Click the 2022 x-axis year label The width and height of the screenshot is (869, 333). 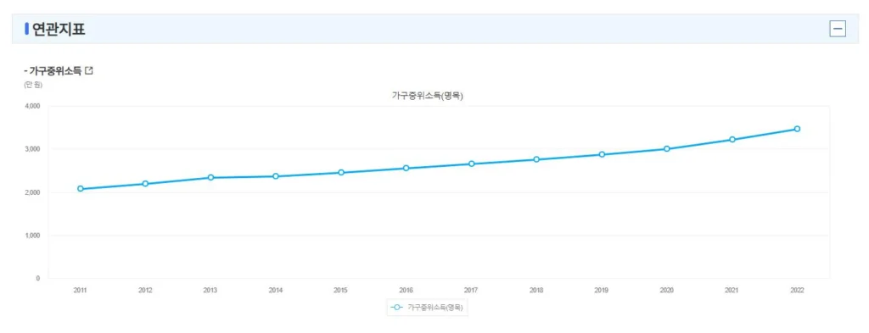coord(797,290)
